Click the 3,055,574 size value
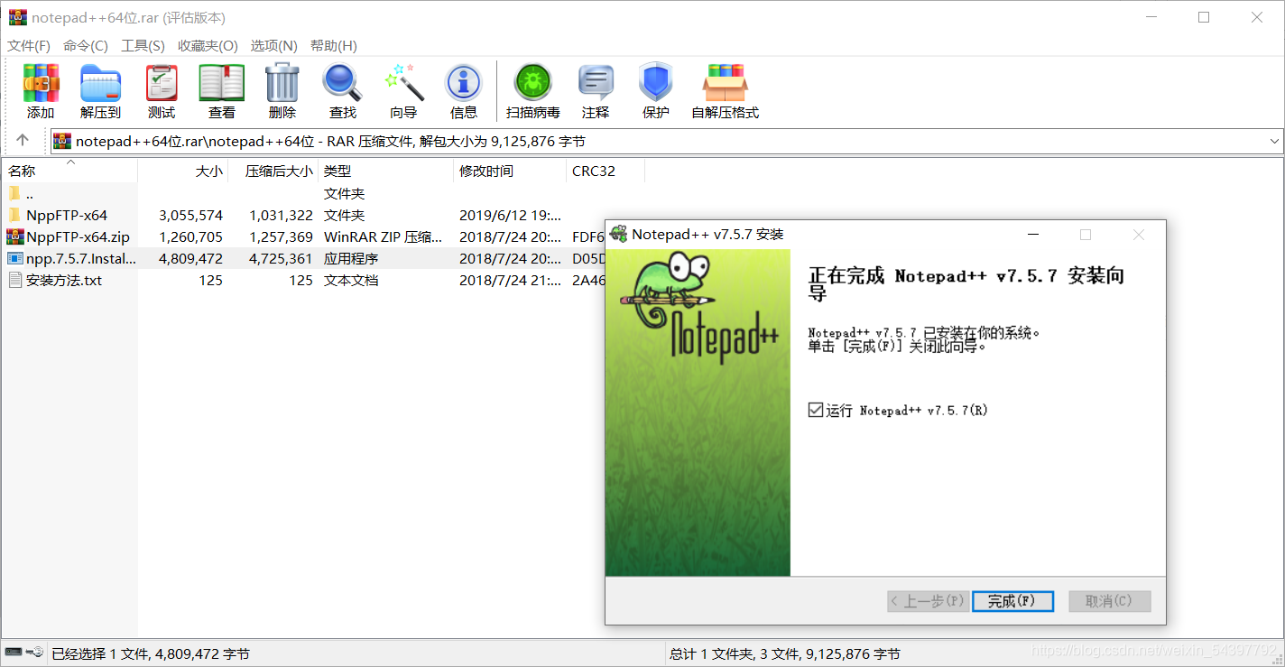 (x=190, y=215)
